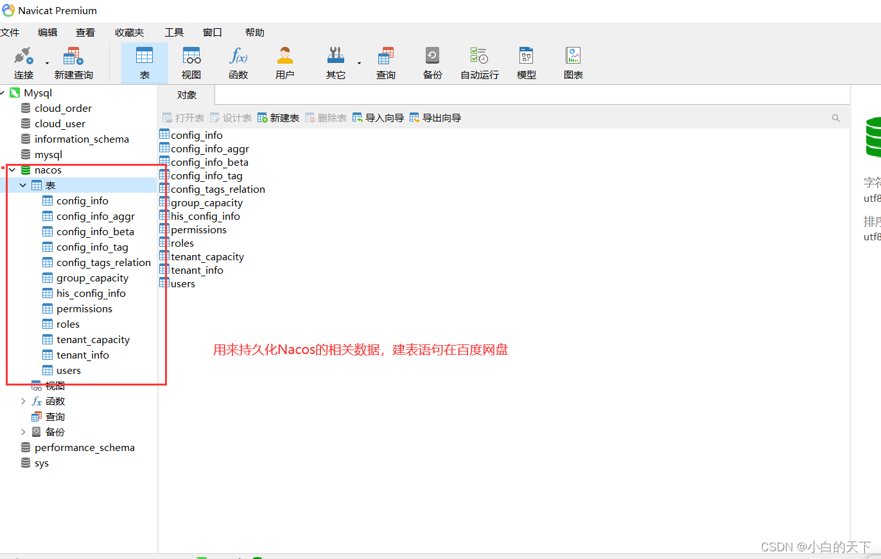Viewport: 881px width, 559px height.
Task: Expand the Backup (备份) node in tree
Action: 23,432
